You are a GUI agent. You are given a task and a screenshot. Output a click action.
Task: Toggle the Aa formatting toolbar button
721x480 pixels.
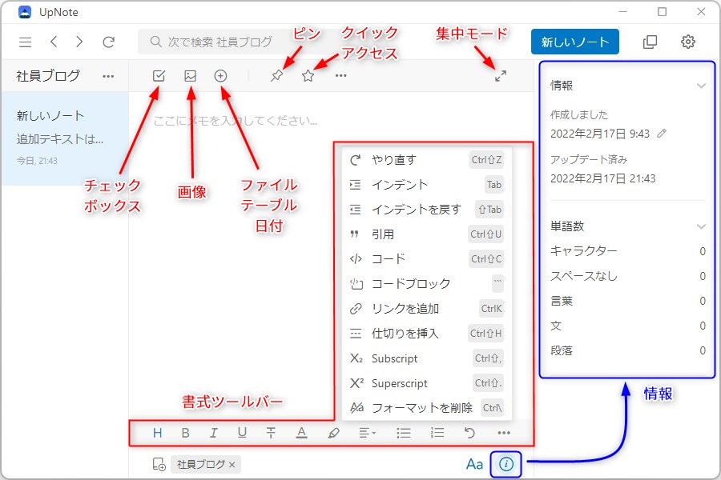[474, 464]
